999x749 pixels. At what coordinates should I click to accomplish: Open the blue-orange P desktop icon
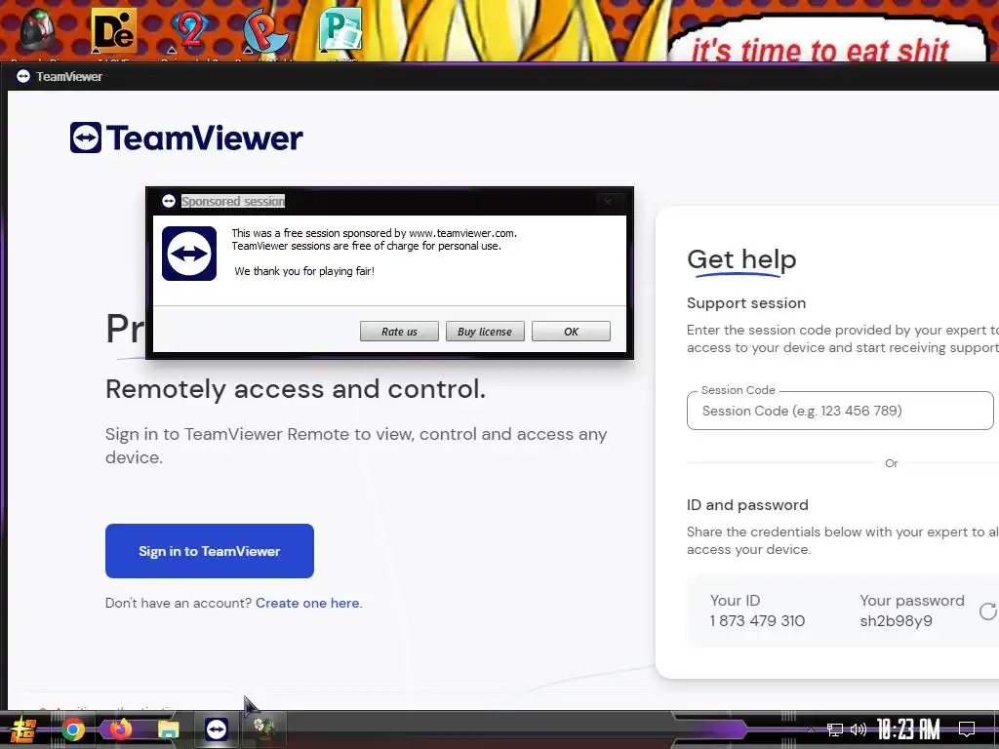point(265,30)
